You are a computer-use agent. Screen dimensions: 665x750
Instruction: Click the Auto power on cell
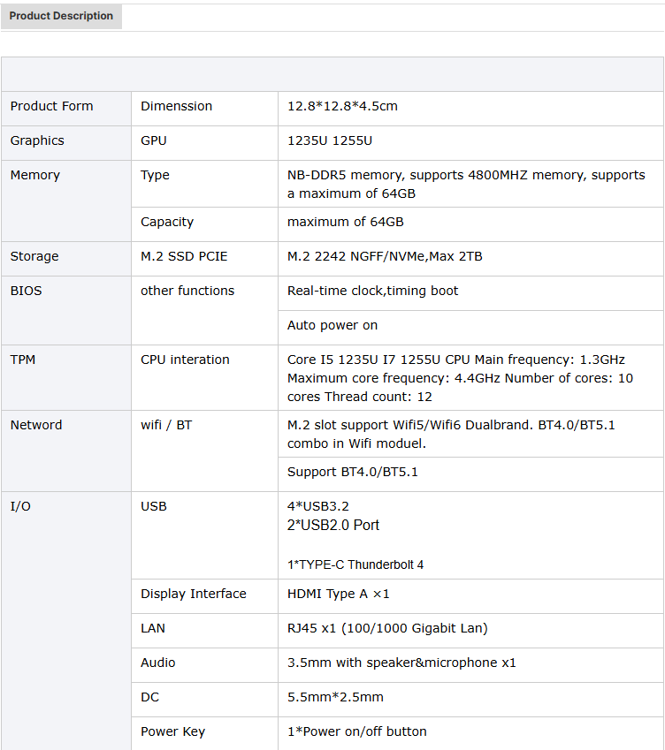pyautogui.click(x=332, y=325)
